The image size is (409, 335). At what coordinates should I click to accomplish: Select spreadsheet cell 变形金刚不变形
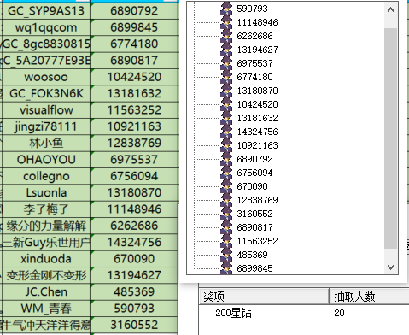(46, 275)
